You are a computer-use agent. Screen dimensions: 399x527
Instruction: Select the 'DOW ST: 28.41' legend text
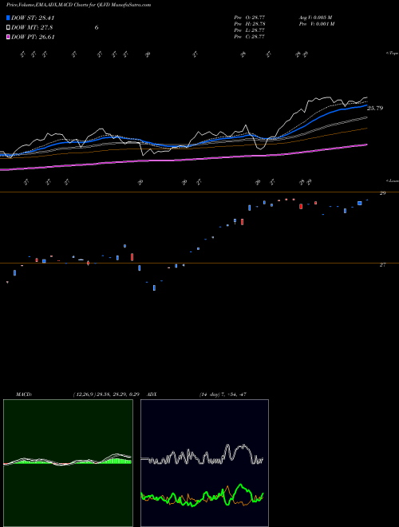click(33, 18)
